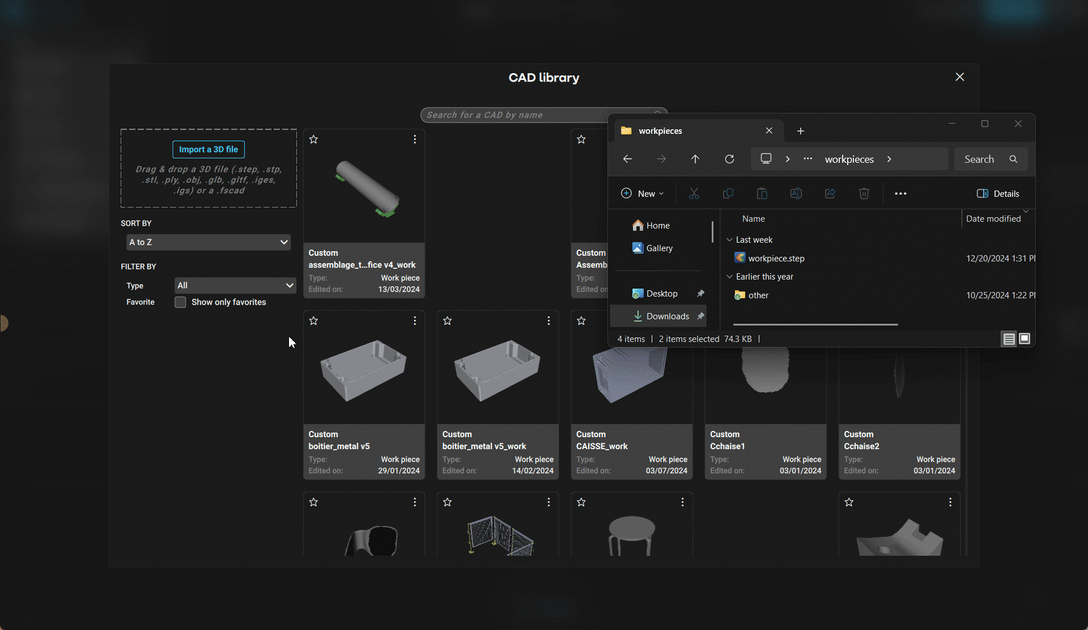Switch to large thumbnails view icon
The width and height of the screenshot is (1088, 630).
coord(1024,339)
